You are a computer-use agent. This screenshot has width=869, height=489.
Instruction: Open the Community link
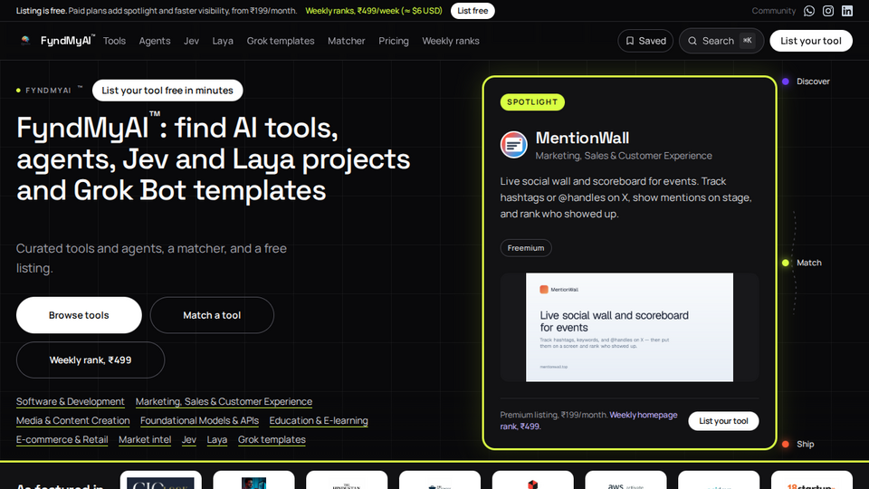[x=773, y=11]
